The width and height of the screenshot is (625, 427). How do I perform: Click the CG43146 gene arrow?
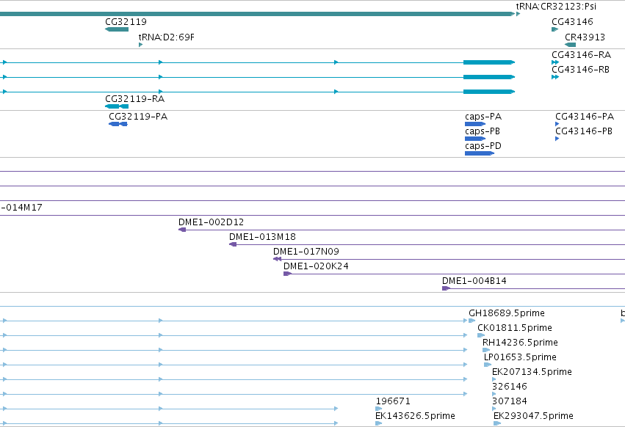tap(554, 29)
